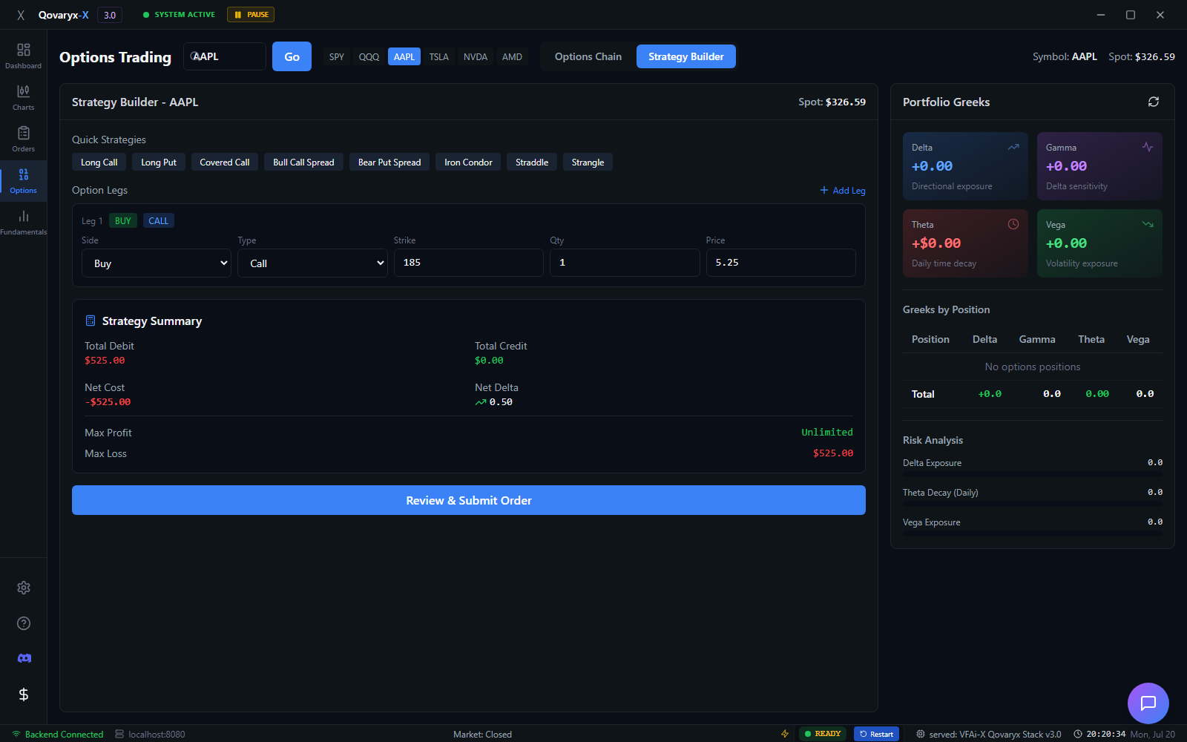Click the Restart button in status bar
Viewport: 1187px width, 742px height.
coord(876,734)
